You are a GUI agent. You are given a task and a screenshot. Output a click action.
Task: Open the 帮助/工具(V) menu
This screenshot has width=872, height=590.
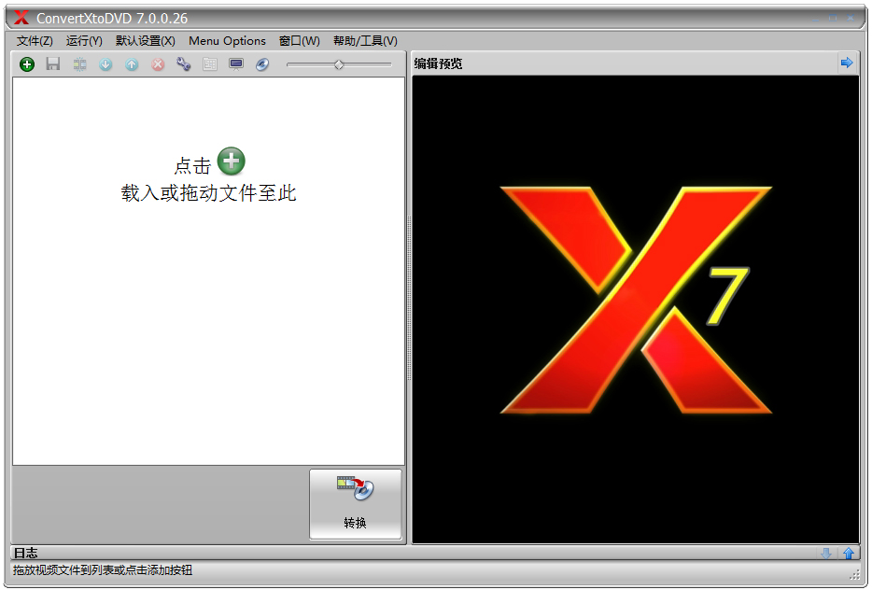point(365,40)
